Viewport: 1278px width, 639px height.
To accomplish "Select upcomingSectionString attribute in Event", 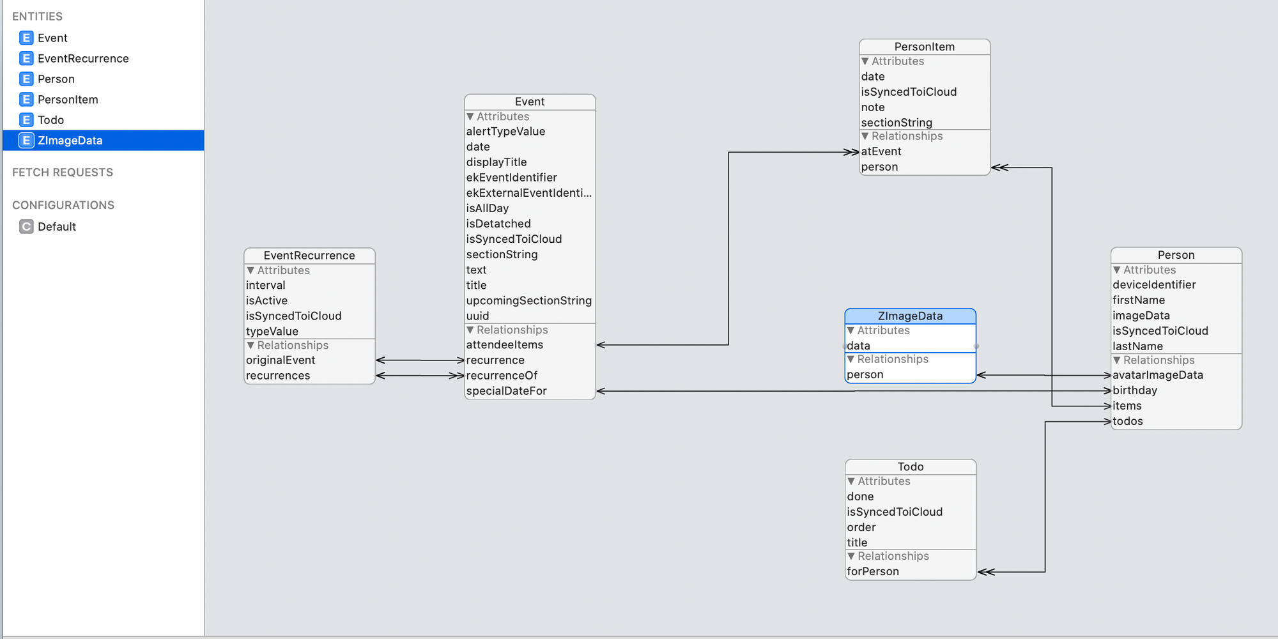I will 530,300.
